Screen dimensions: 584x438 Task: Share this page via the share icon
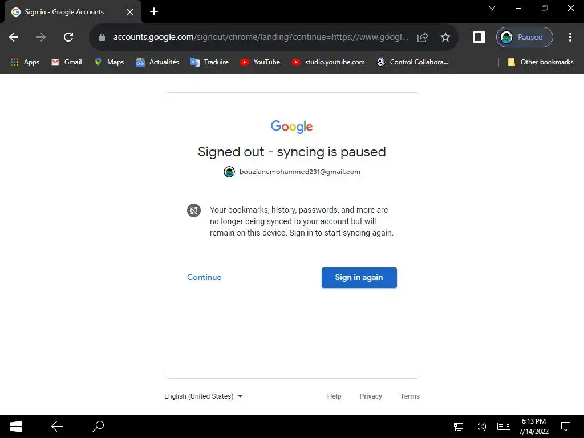point(423,37)
